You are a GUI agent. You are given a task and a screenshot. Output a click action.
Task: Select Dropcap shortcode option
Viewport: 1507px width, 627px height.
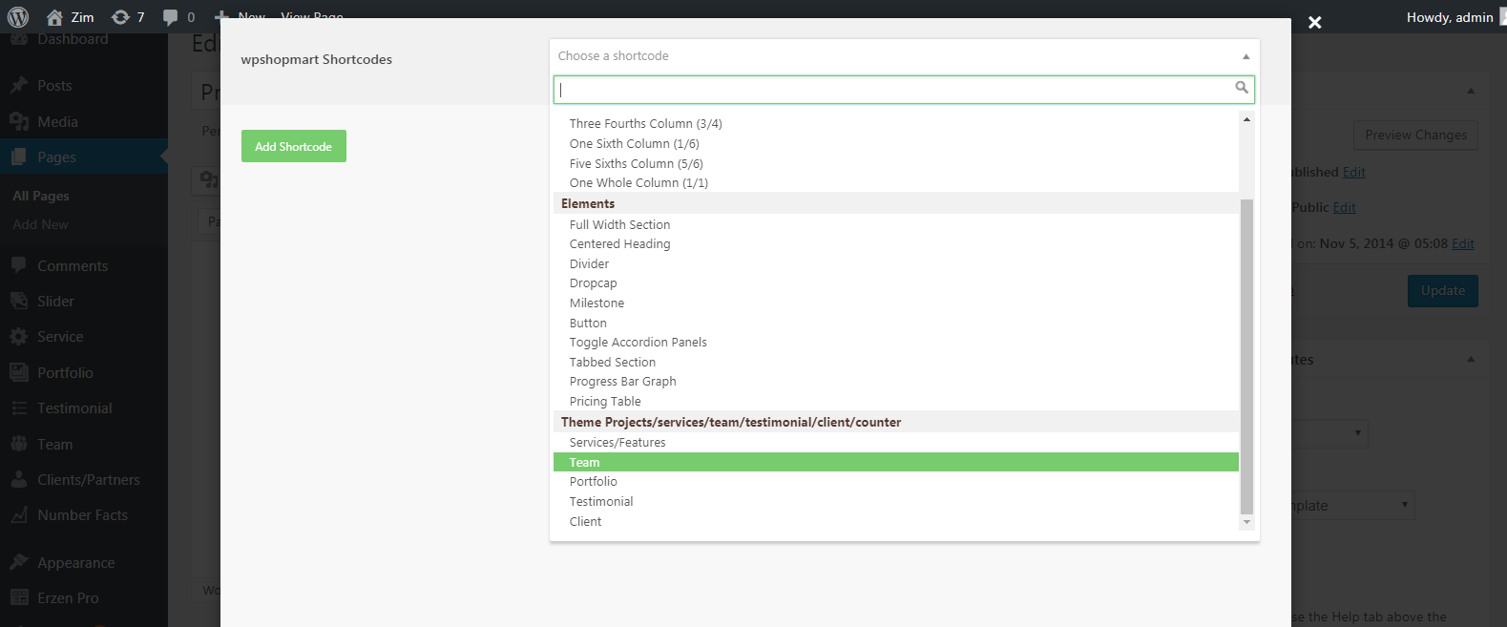point(896,283)
